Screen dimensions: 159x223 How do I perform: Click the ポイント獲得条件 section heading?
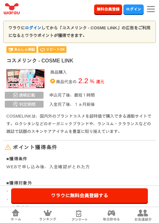(x=35, y=147)
